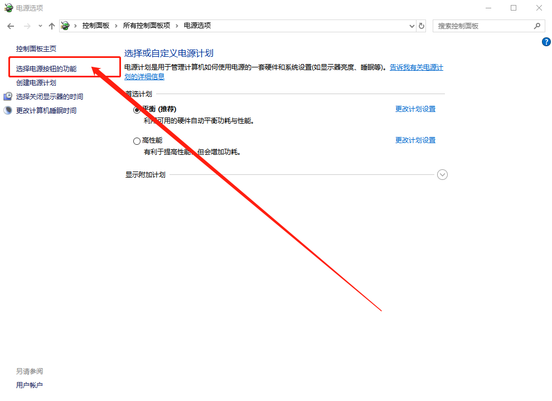This screenshot has height=401, width=552.
Task: Open 选择电源按钮的功能 link
Action: pyautogui.click(x=46, y=69)
